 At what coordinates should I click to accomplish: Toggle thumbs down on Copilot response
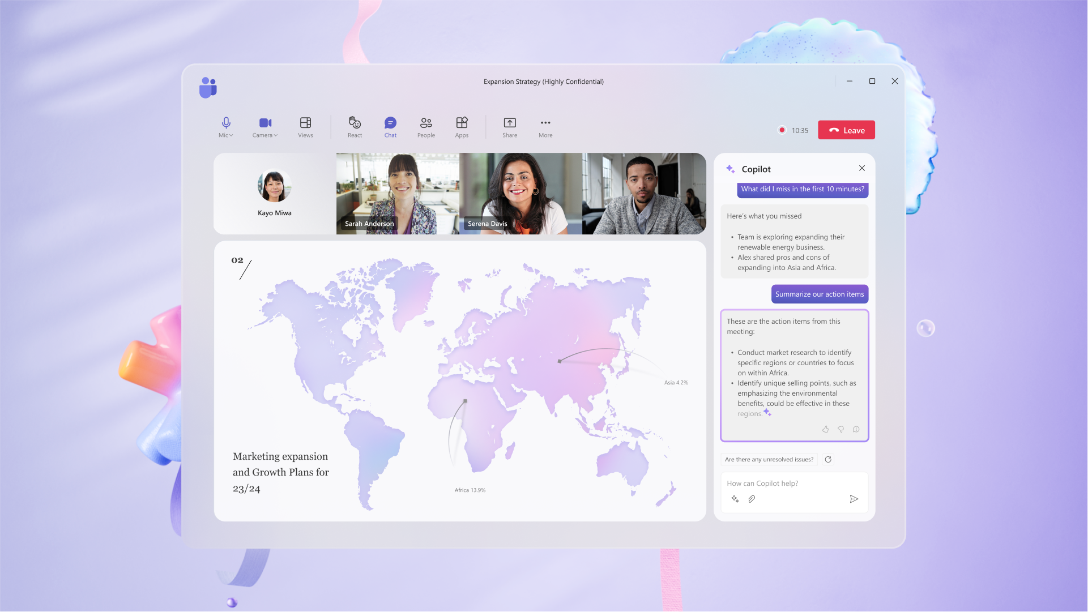(840, 429)
